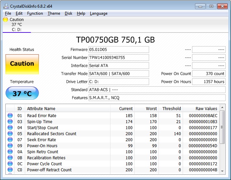Select the Recalibration Retries attribute name

[46, 158]
